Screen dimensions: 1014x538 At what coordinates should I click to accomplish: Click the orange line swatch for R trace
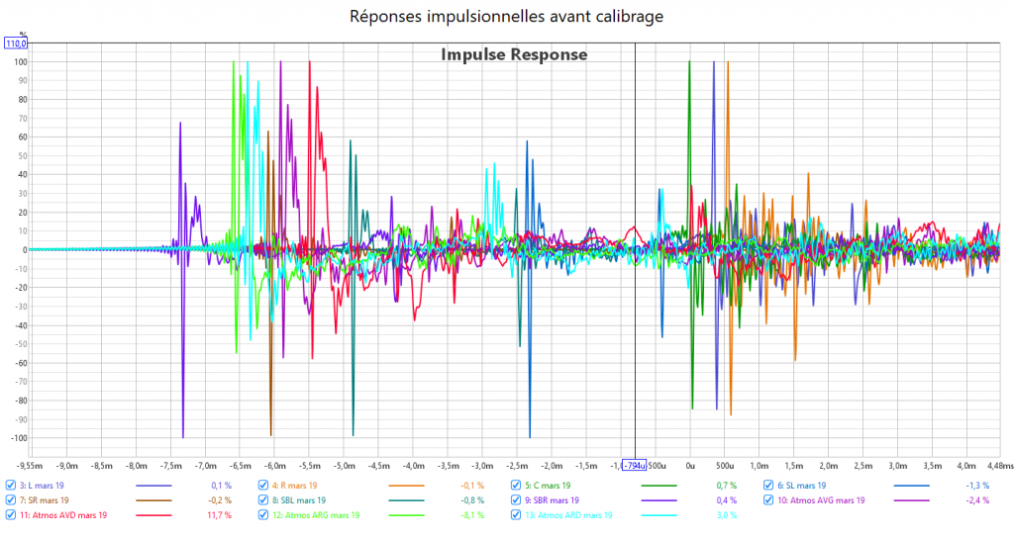(x=406, y=486)
